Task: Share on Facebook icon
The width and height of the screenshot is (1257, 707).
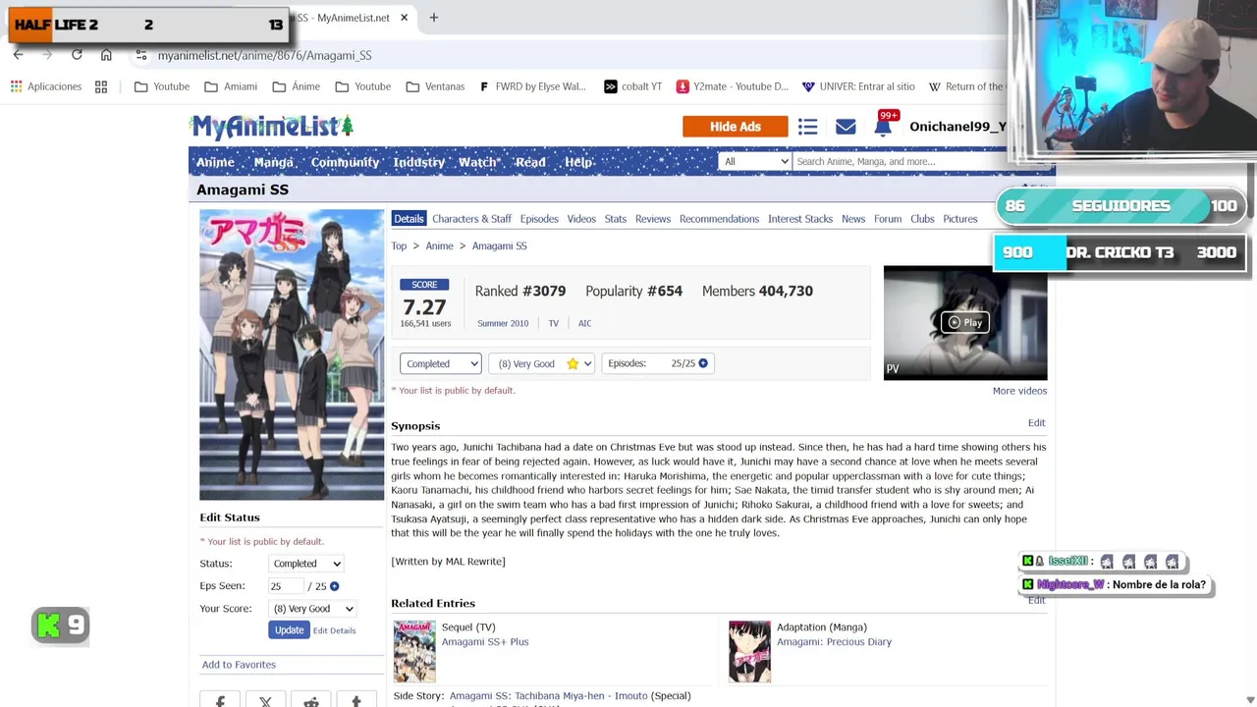Action: point(220,701)
